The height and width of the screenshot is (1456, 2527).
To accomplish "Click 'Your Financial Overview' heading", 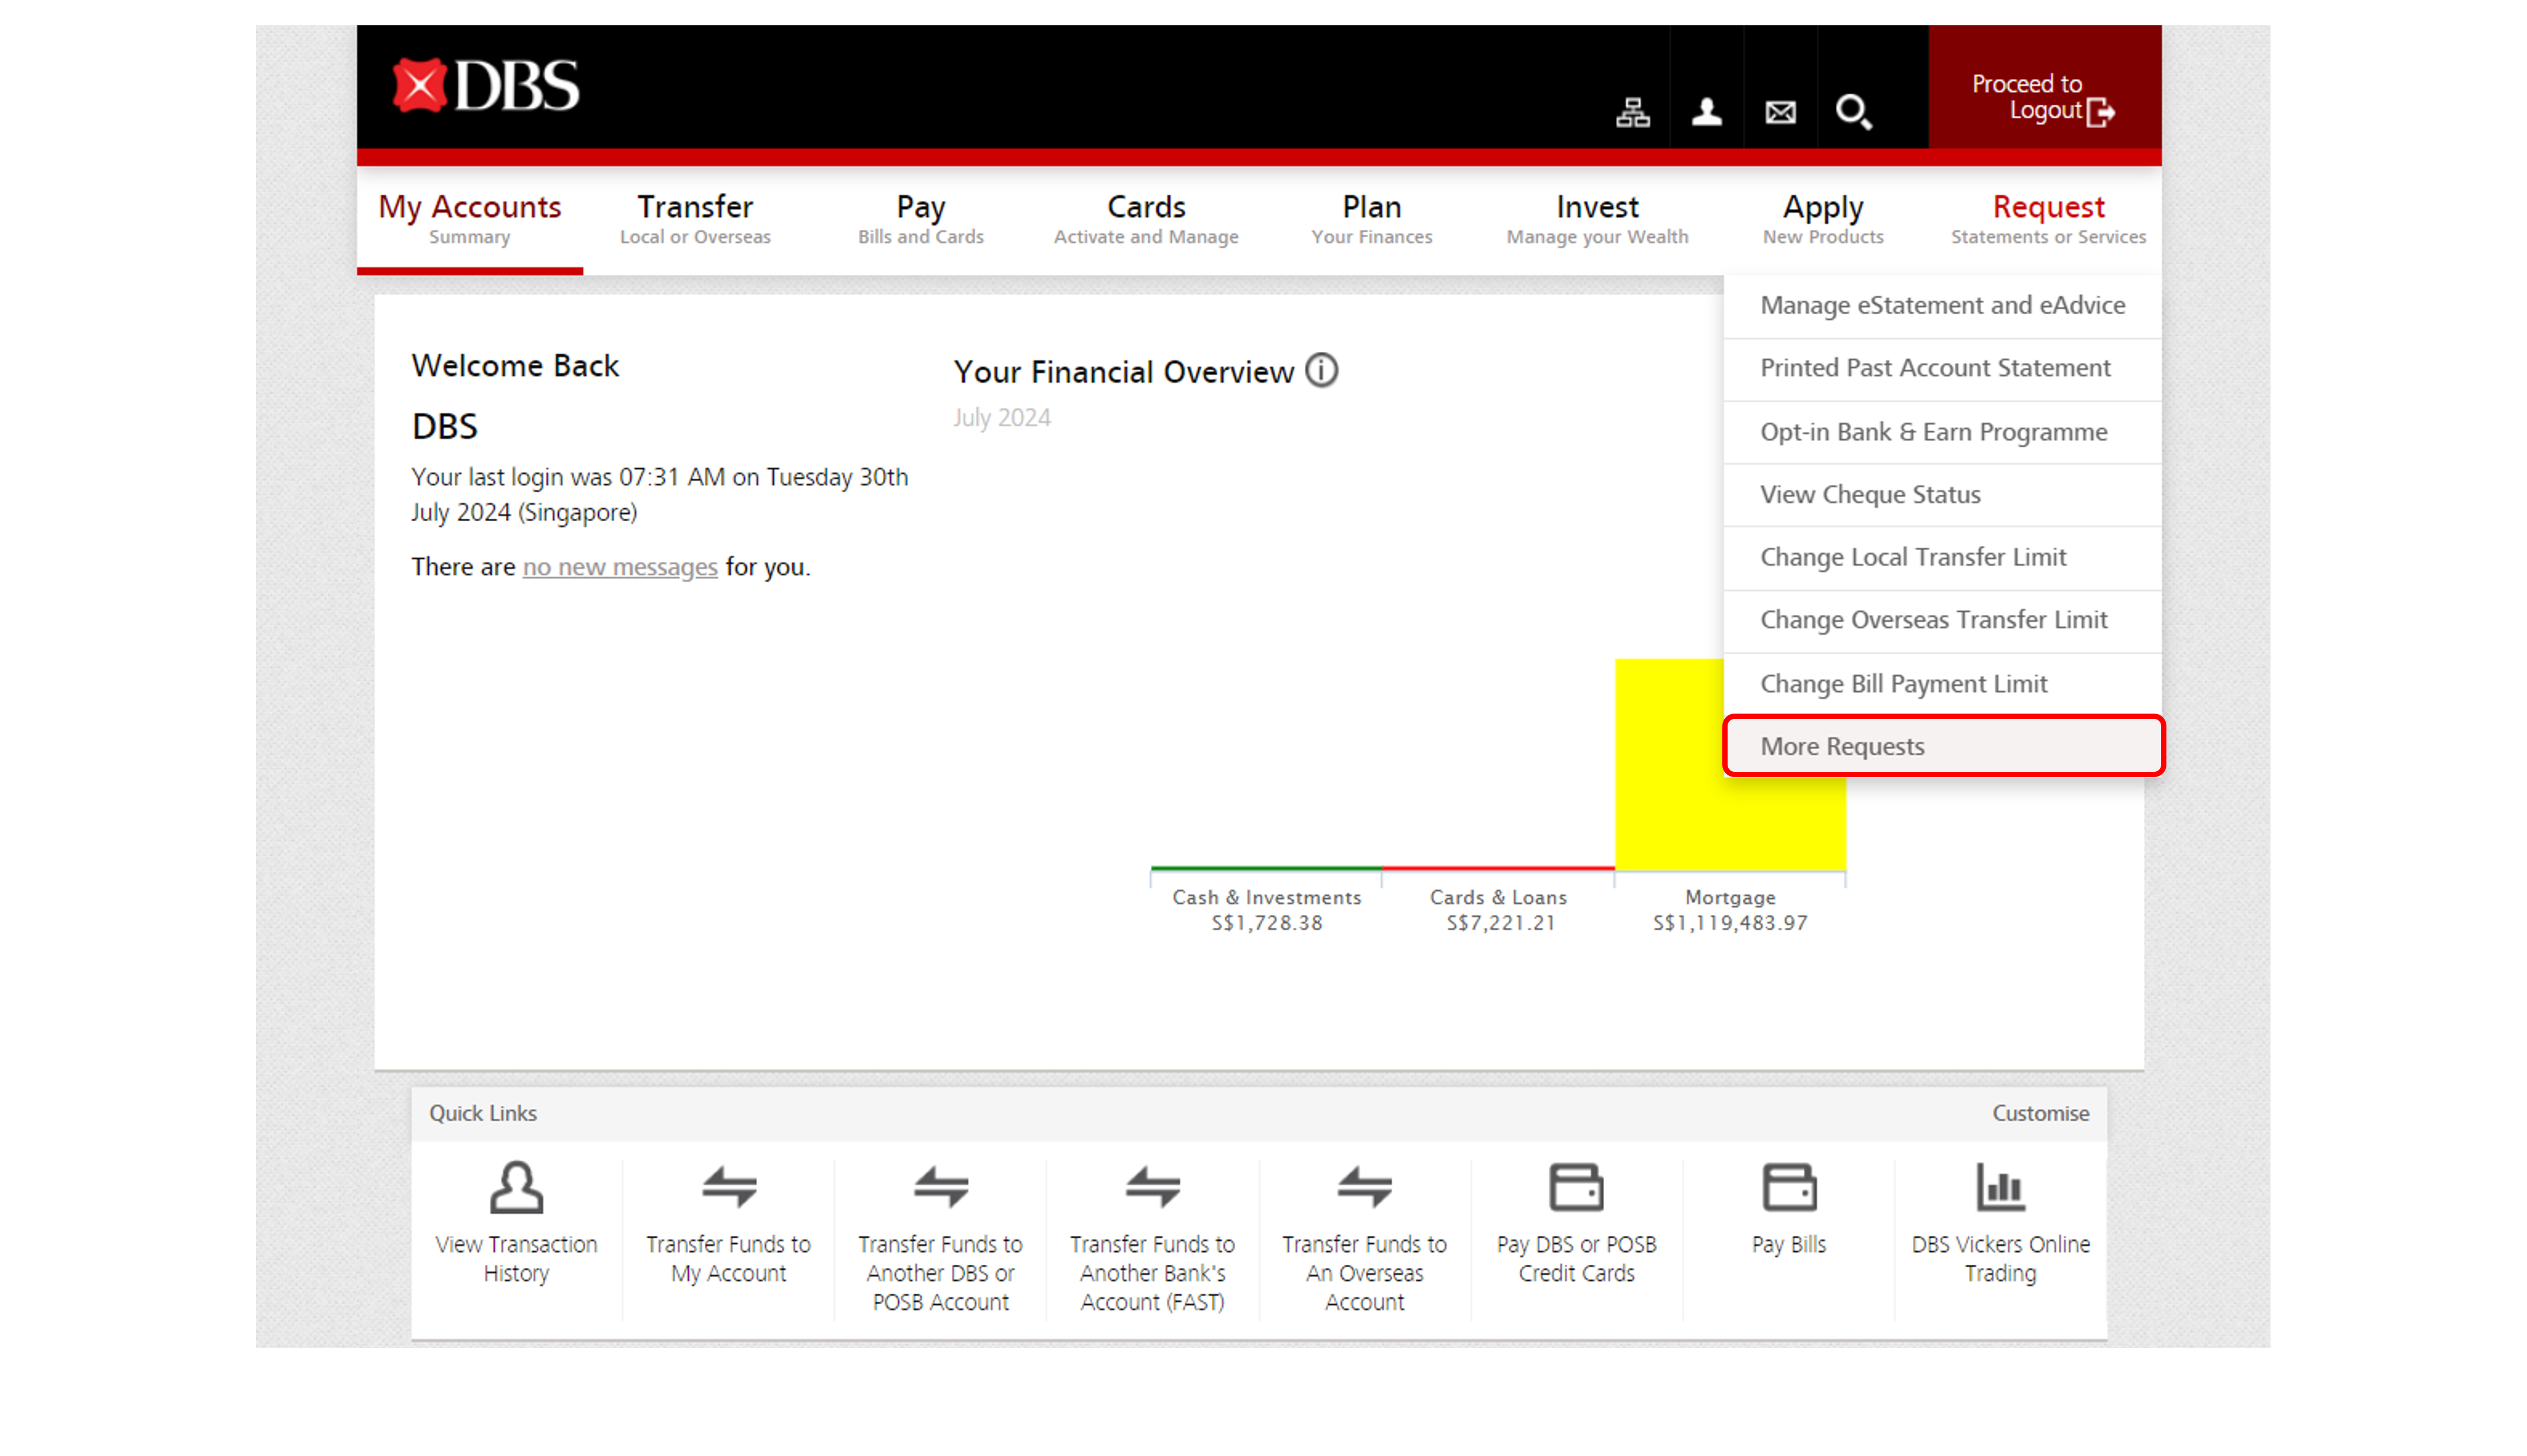I will tap(1124, 372).
